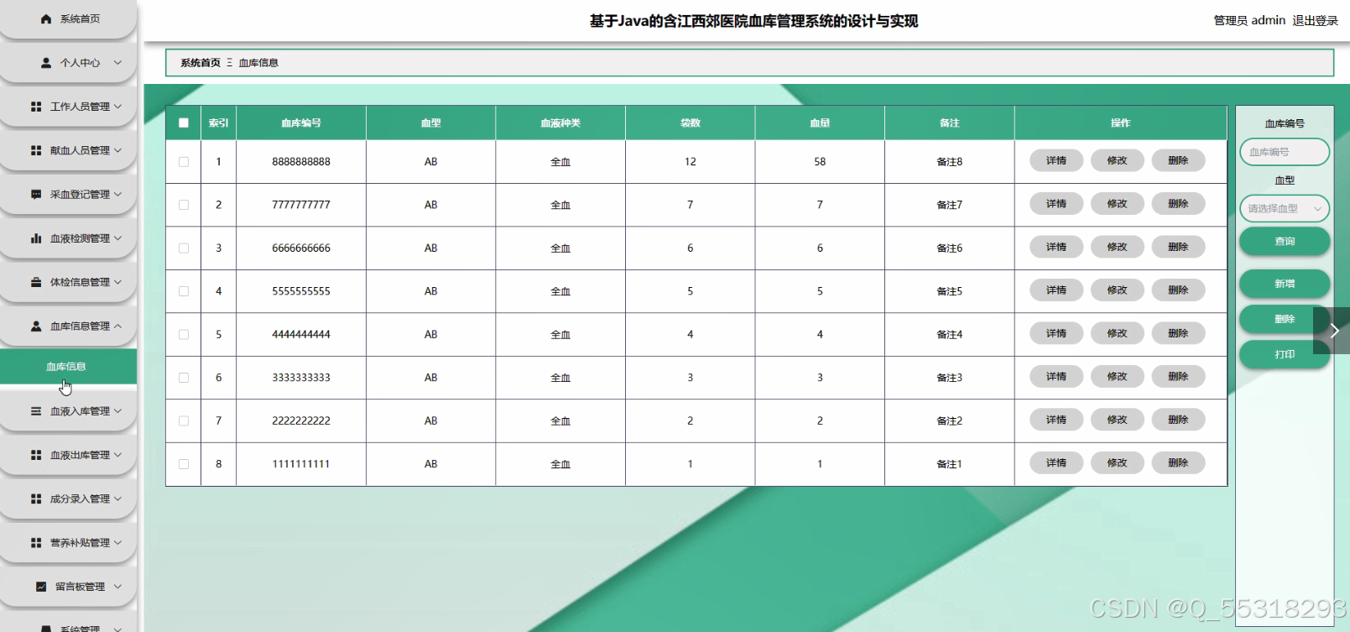1350x632 pixels.
Task: Expand the 献血人员管理 chevron
Action: click(x=117, y=150)
